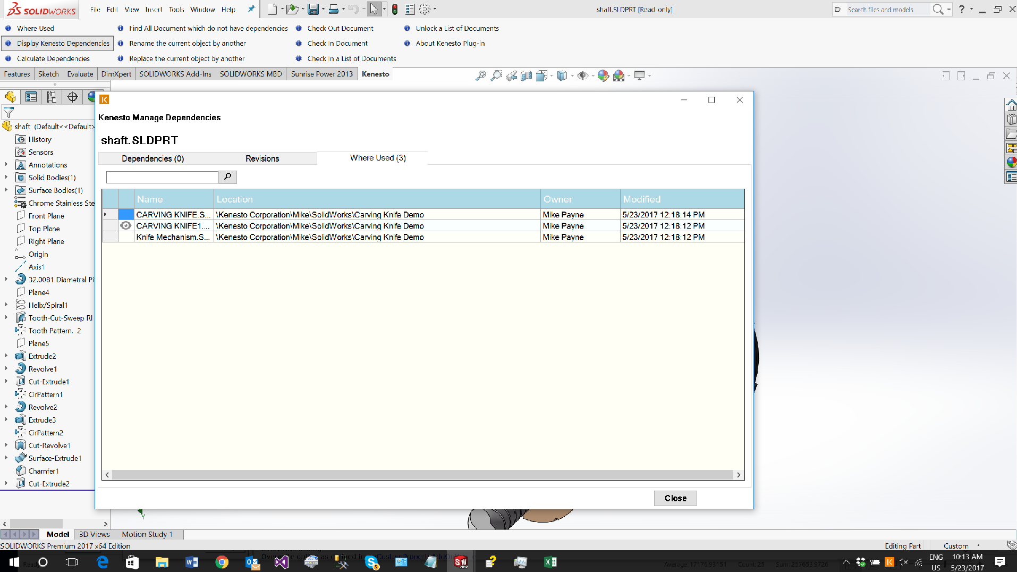Image resolution: width=1017 pixels, height=572 pixels.
Task: Click the Section View icon
Action: click(x=526, y=75)
